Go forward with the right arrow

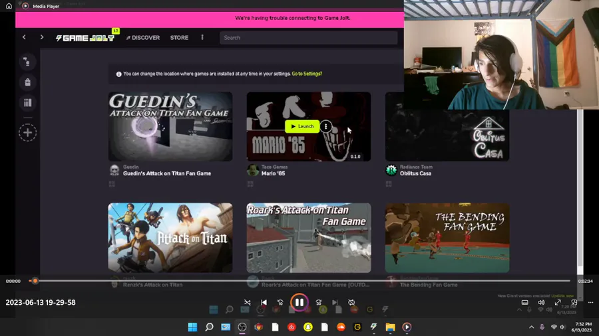[x=42, y=37]
